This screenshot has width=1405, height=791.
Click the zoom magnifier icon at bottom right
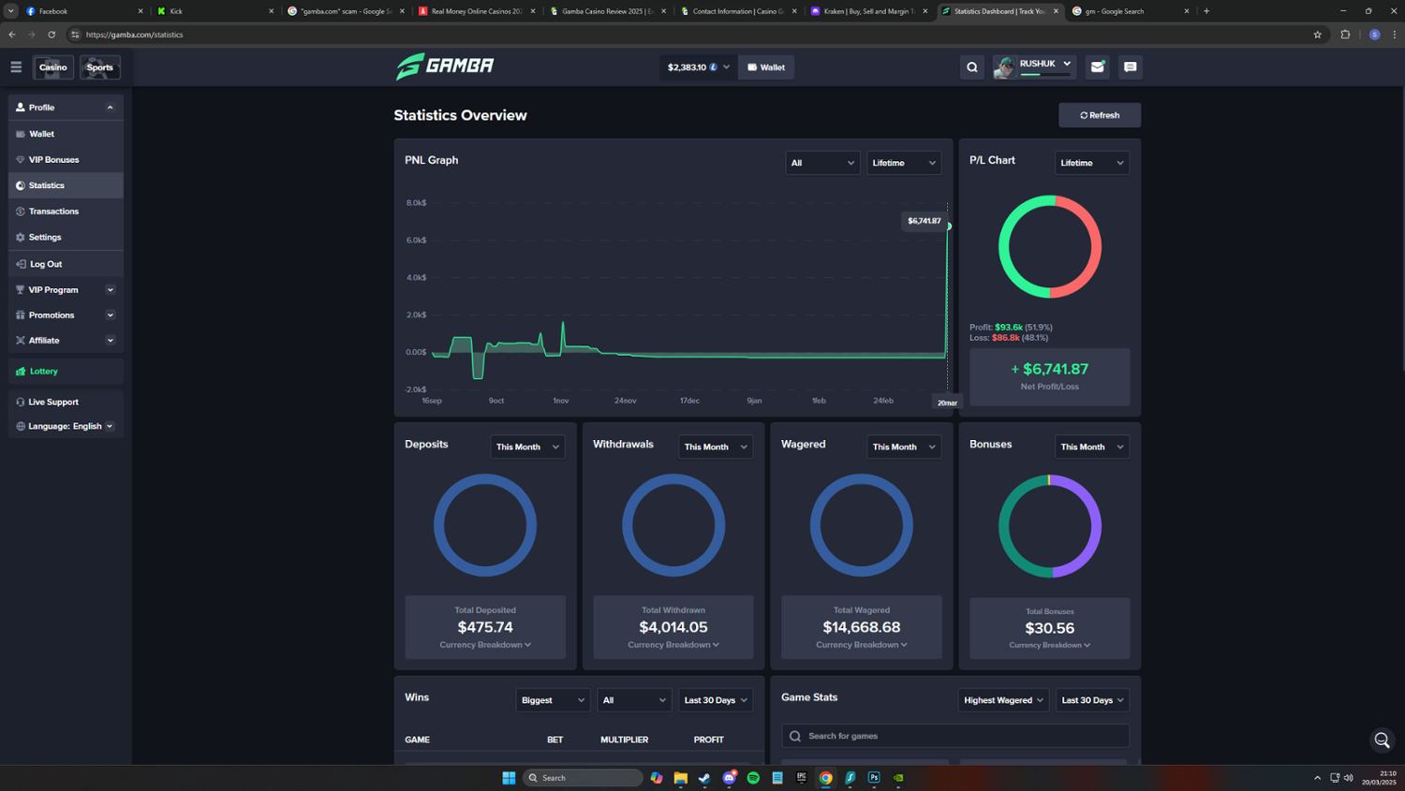(x=1382, y=740)
